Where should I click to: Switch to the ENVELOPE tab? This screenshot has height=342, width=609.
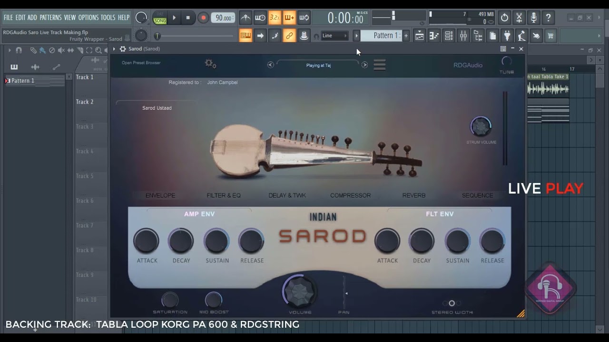[x=160, y=195]
